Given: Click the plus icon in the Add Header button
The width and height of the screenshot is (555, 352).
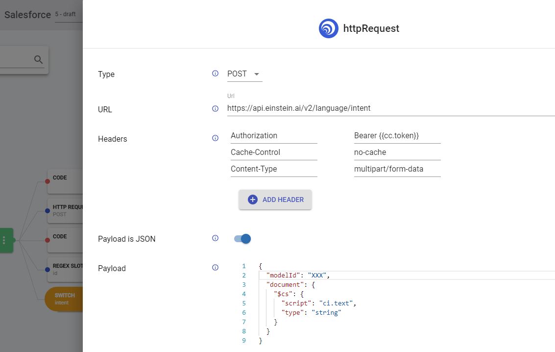Looking at the screenshot, I should (253, 200).
